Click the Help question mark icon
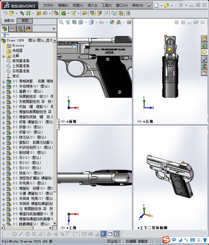 [x=181, y=5]
